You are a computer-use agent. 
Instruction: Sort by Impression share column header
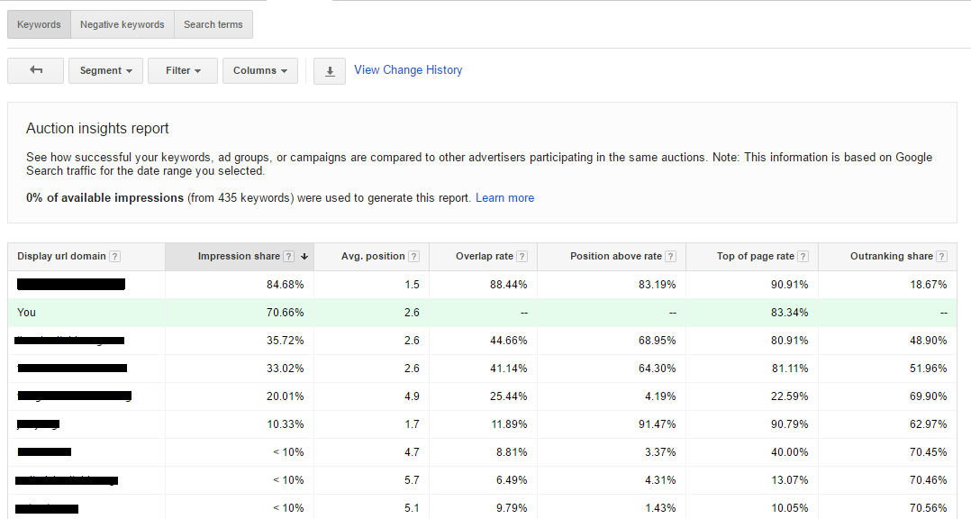[239, 257]
